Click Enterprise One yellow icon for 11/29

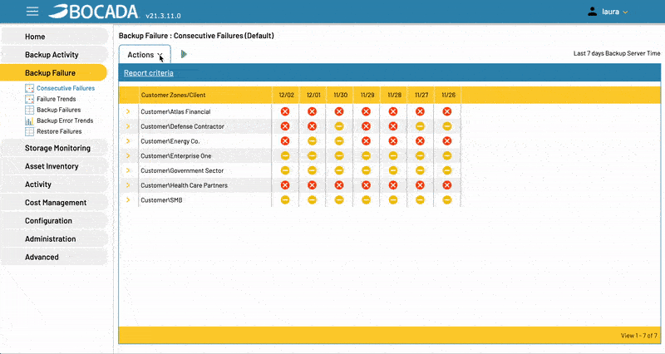click(366, 155)
